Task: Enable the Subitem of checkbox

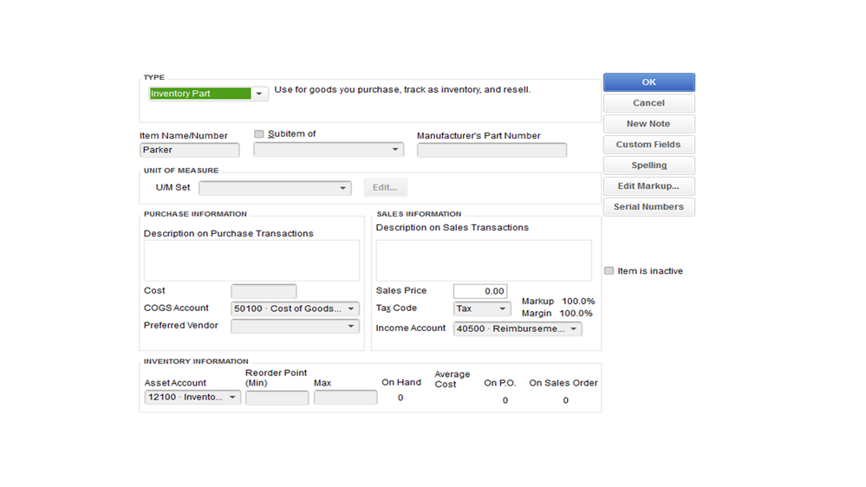Action: (258, 133)
